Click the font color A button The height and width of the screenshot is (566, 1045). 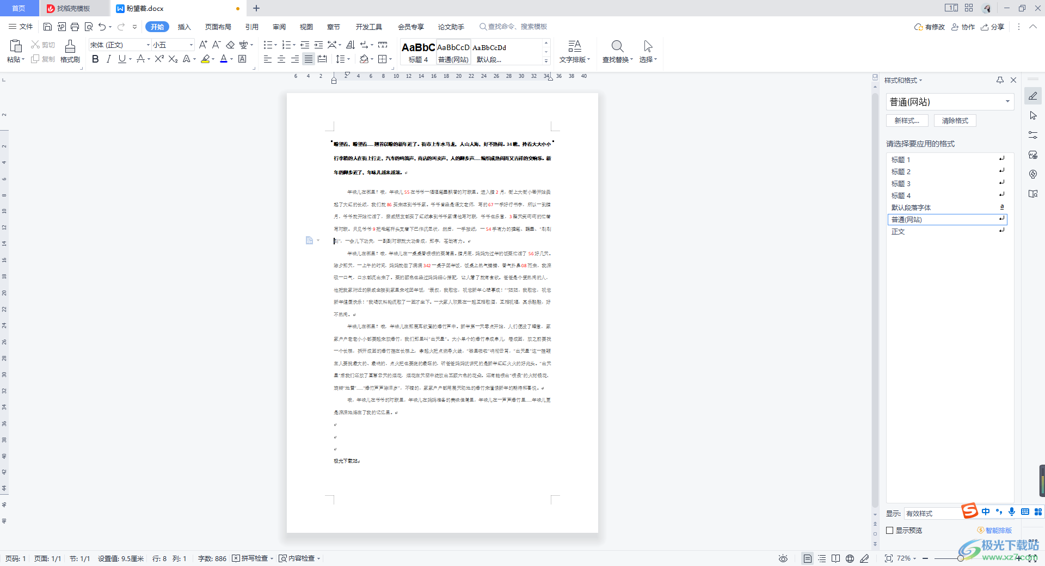click(224, 59)
